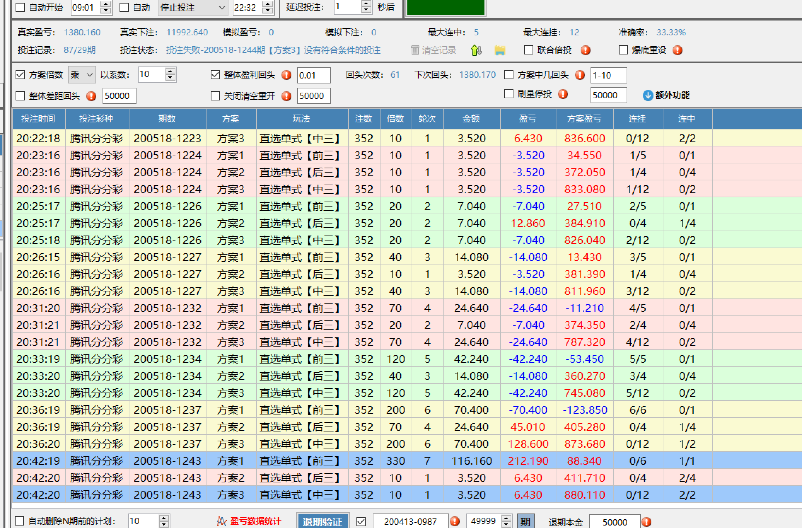This screenshot has width=802, height=528.
Task: Adjust the 以系数 value spinner
Action: coord(170,74)
